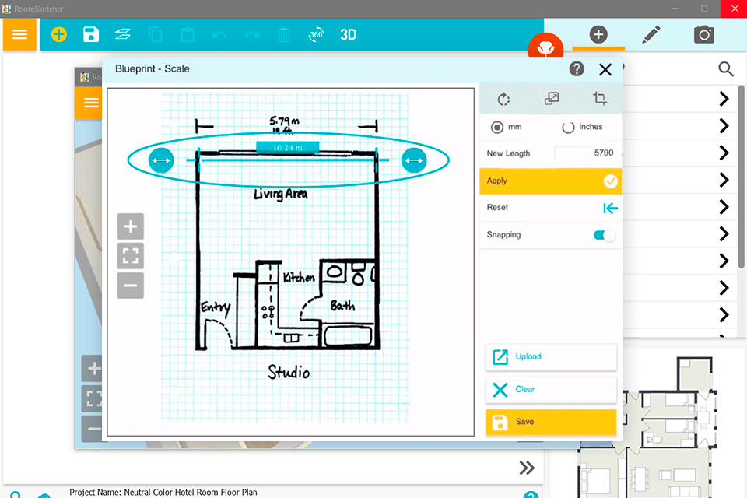Image resolution: width=747 pixels, height=498 pixels.
Task: Open help in Blueprint Scale dialog
Action: pyautogui.click(x=577, y=69)
